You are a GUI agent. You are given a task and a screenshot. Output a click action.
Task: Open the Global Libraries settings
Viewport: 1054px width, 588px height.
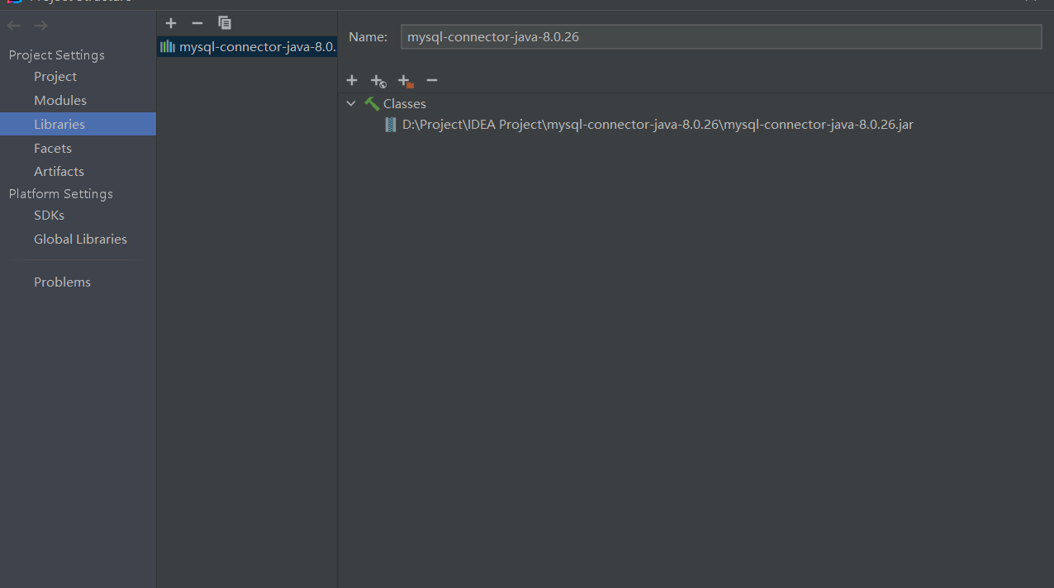[80, 239]
